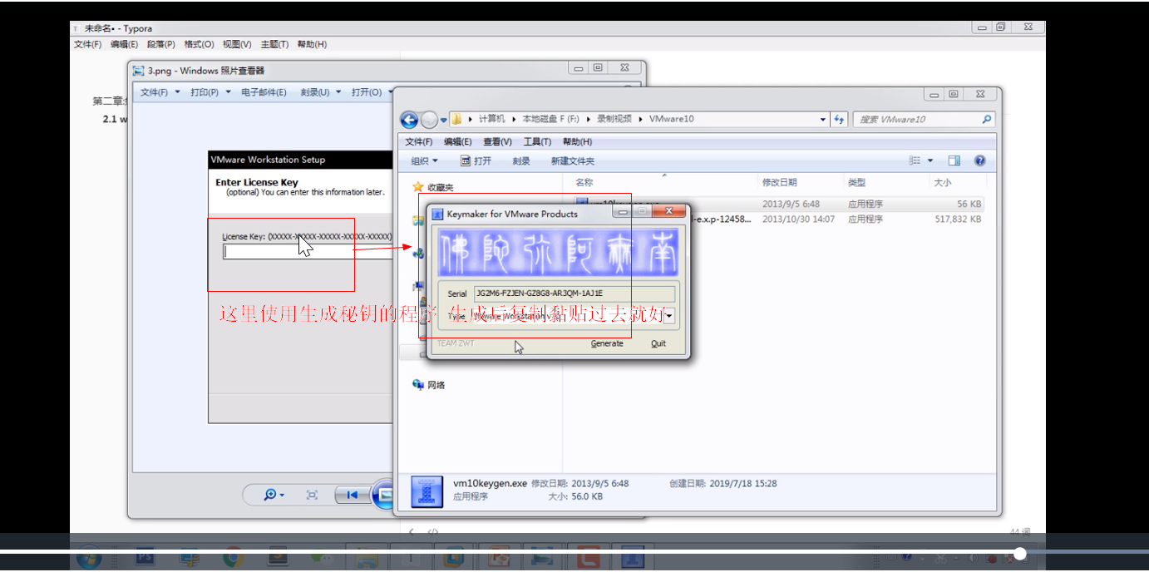Screen dimensions: 1149x577
Task: Open Typora 视图(V) menu
Action: (x=237, y=44)
